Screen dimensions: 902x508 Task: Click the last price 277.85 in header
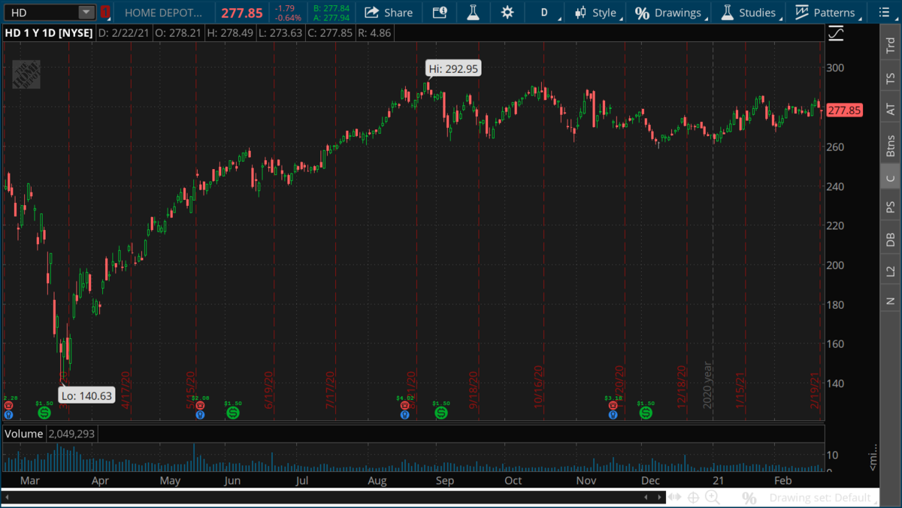(241, 13)
